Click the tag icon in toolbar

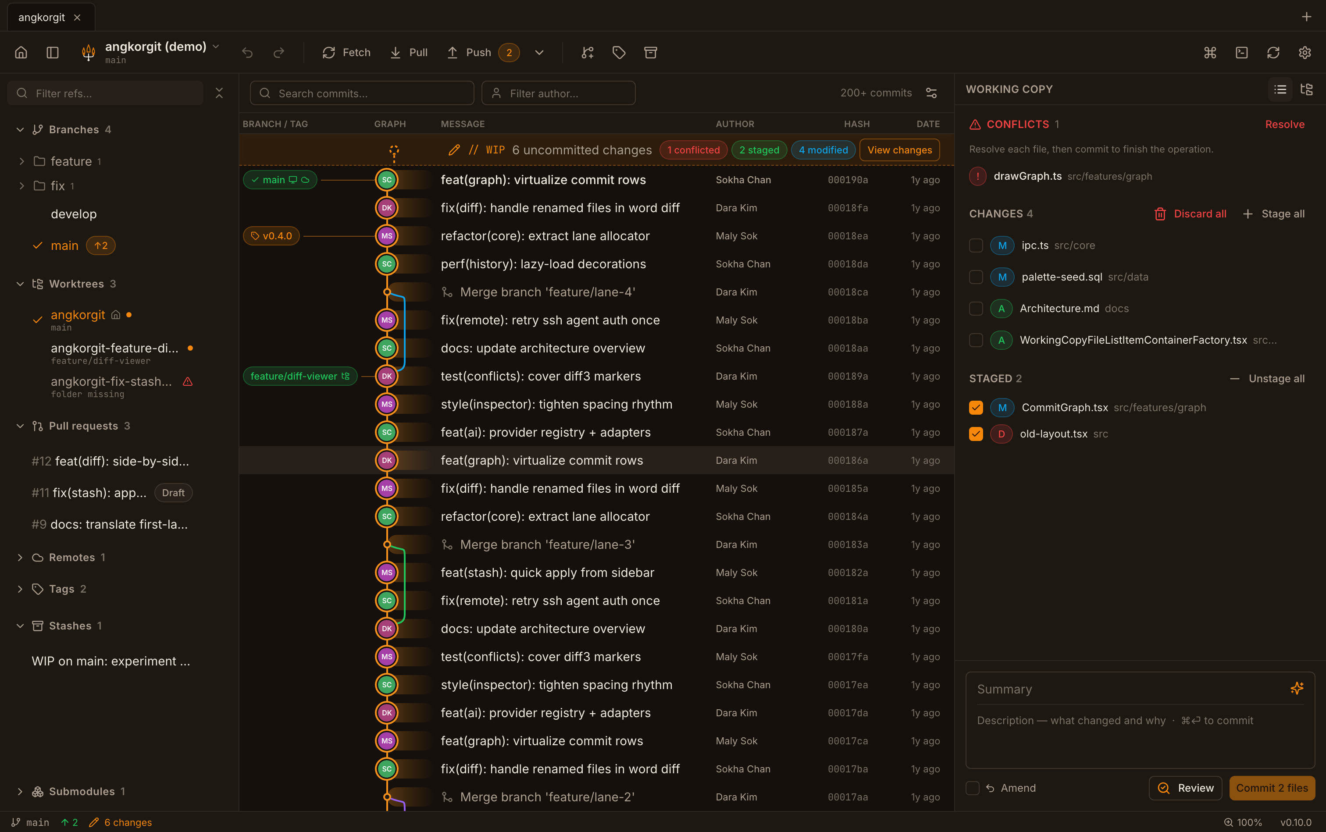[x=619, y=52]
